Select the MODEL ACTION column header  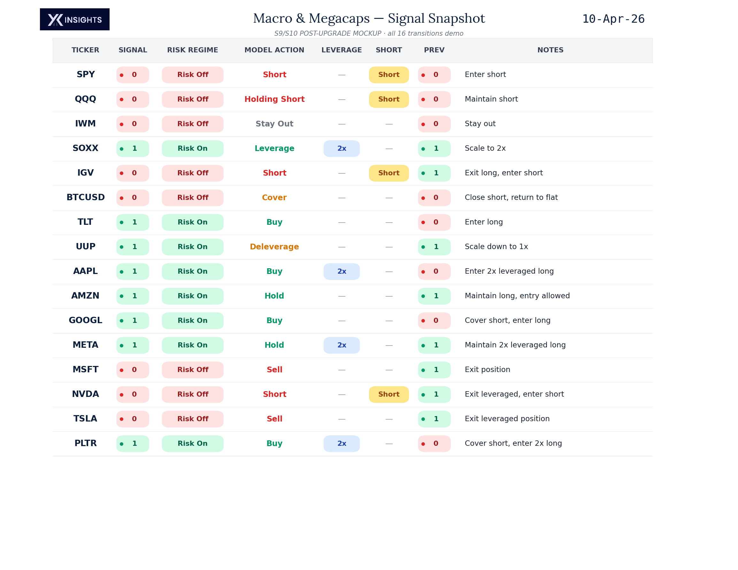pyautogui.click(x=274, y=50)
